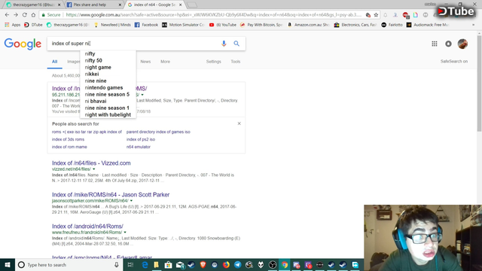Expand options arrow for vizzed.net result
The height and width of the screenshot is (271, 482).
(94, 169)
